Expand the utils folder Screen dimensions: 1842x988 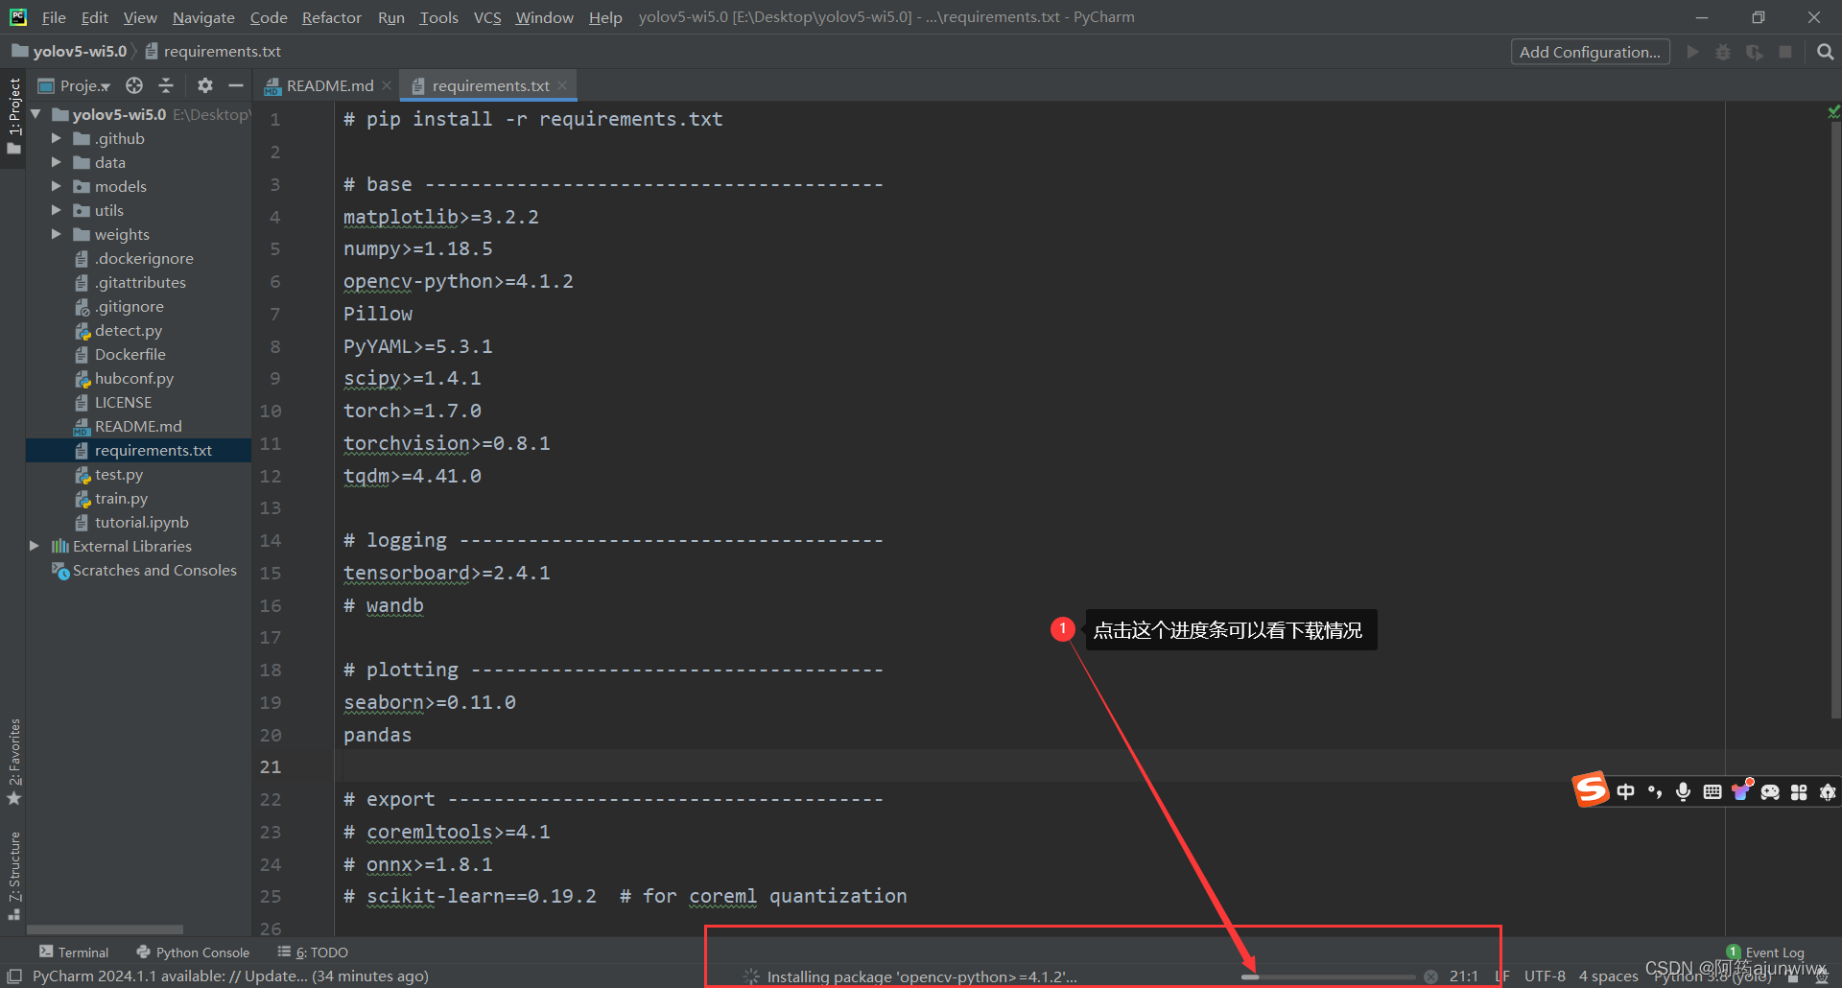[x=56, y=210]
